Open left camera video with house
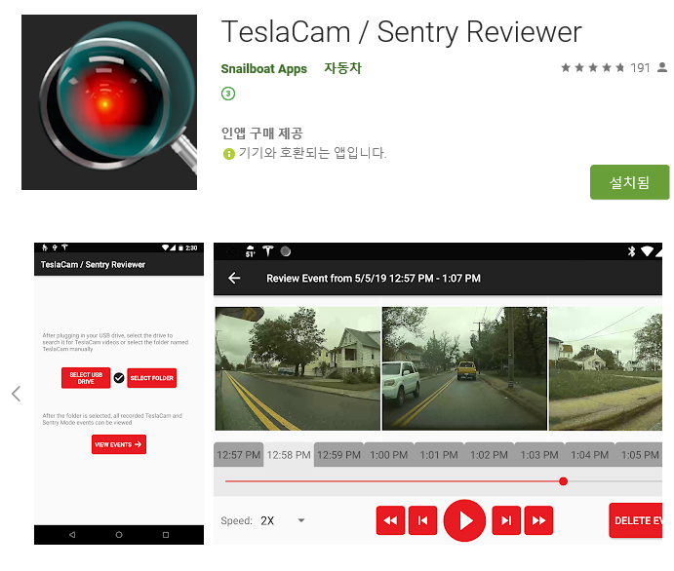 click(297, 368)
